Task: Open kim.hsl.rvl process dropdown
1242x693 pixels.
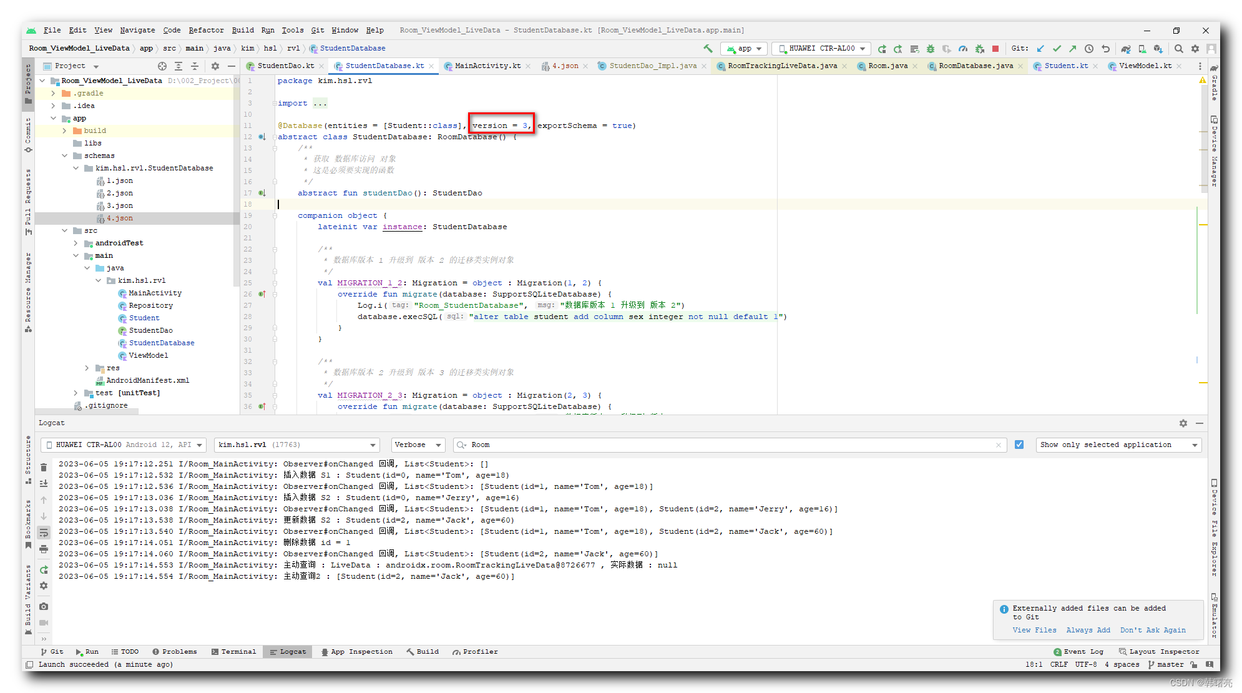Action: click(296, 445)
